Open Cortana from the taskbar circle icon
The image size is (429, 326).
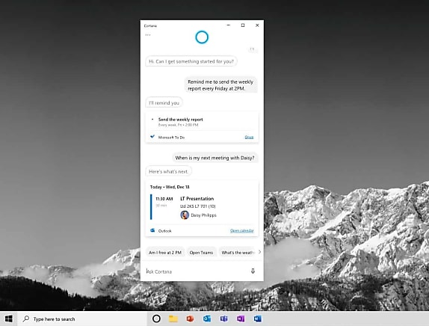[156, 319]
